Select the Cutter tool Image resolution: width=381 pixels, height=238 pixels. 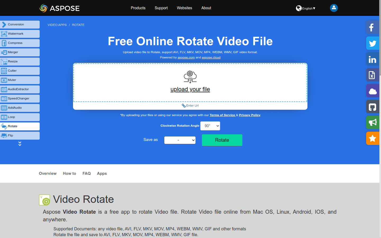pyautogui.click(x=20, y=71)
